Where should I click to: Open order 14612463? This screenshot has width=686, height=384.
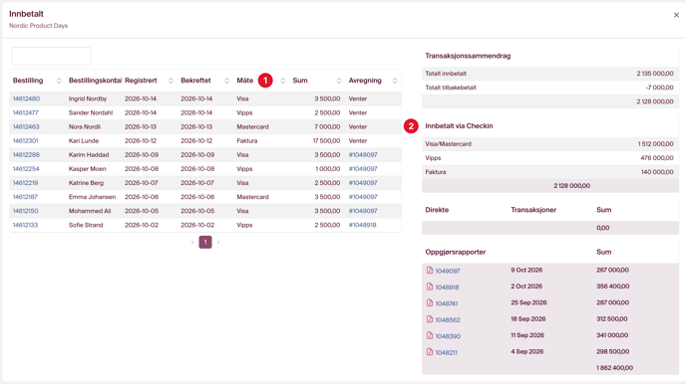pos(26,126)
